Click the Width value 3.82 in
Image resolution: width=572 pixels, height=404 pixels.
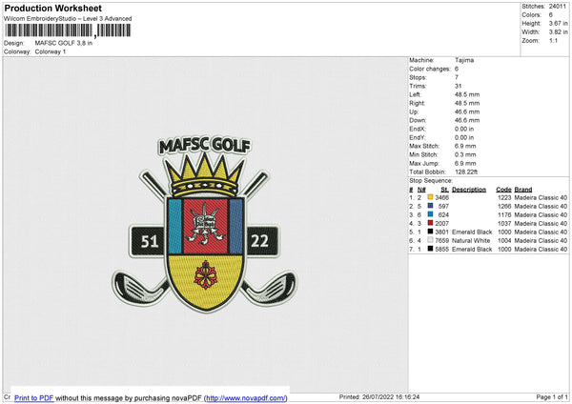[558, 32]
